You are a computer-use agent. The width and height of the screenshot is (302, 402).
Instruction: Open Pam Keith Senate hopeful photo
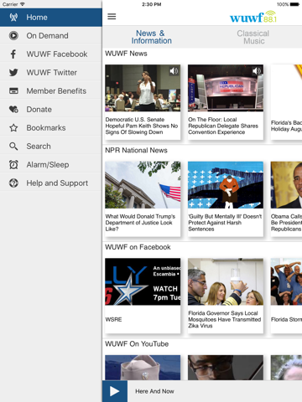click(143, 88)
